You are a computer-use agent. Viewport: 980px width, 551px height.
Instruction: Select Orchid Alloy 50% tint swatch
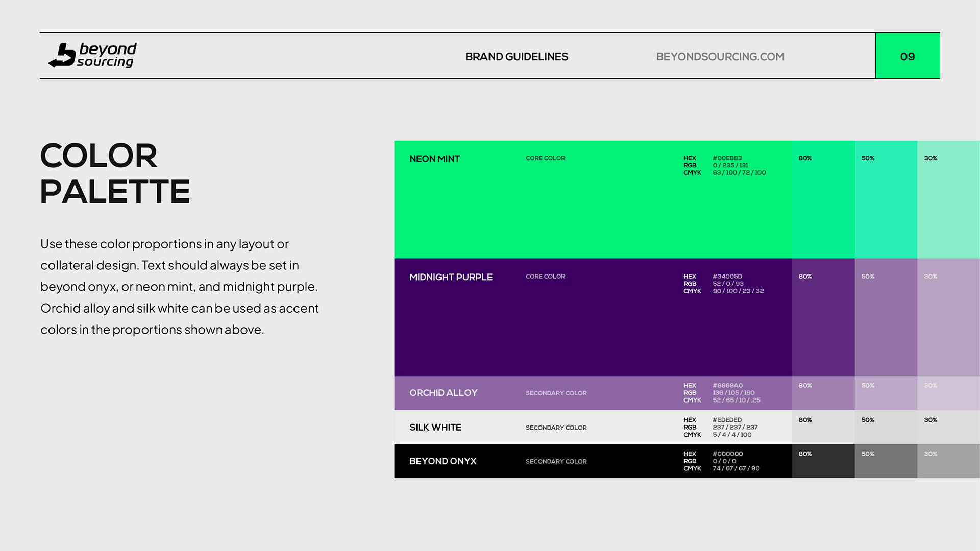pyautogui.click(x=886, y=395)
